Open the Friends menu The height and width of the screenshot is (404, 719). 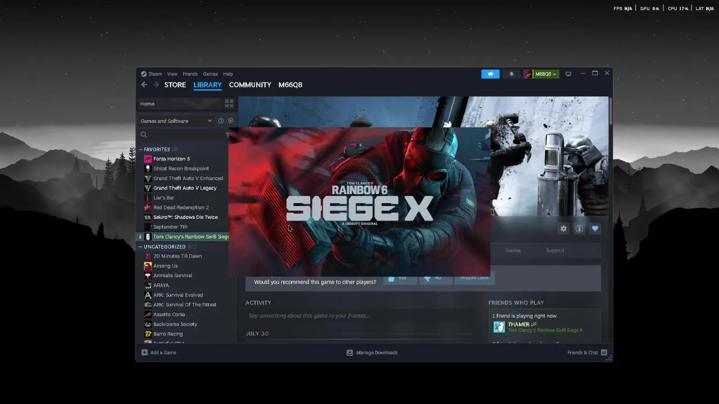[x=190, y=74]
